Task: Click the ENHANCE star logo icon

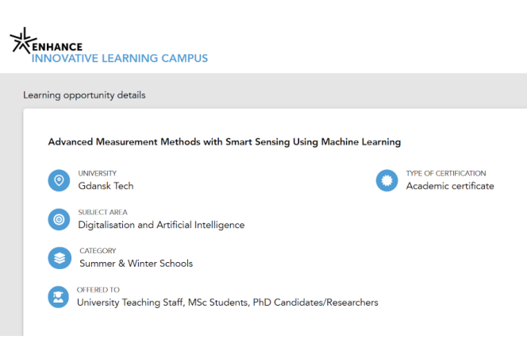Action: (23, 41)
